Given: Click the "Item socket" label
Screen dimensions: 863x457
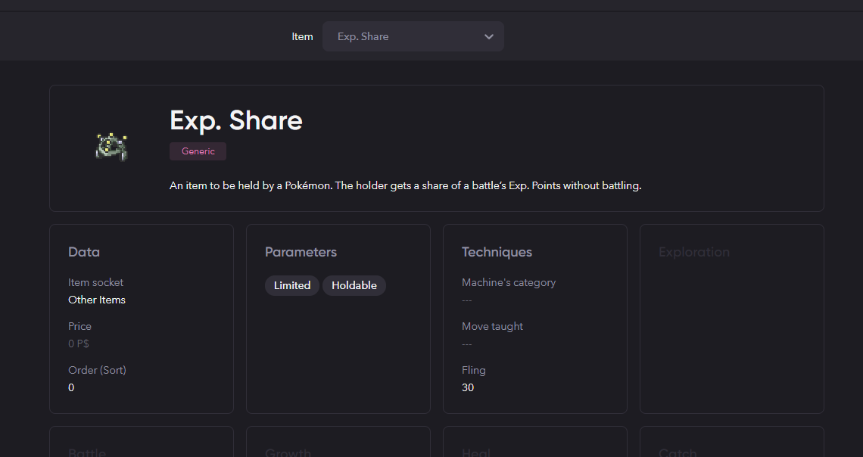Looking at the screenshot, I should coord(96,282).
